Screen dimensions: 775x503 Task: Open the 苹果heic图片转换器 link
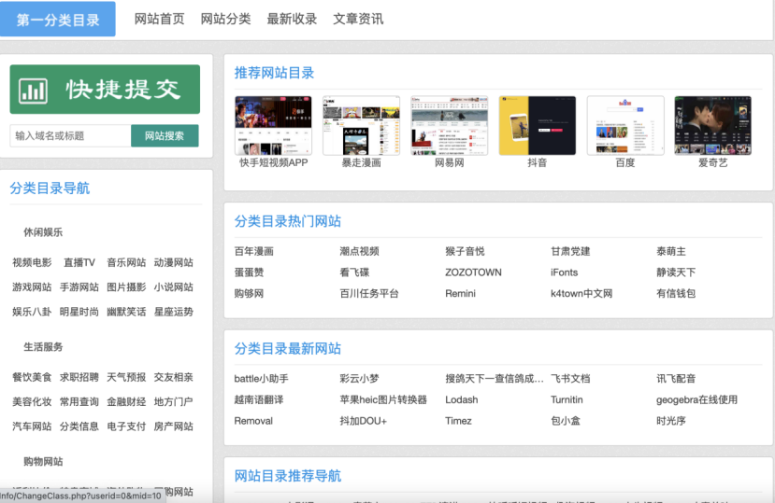pyautogui.click(x=383, y=399)
